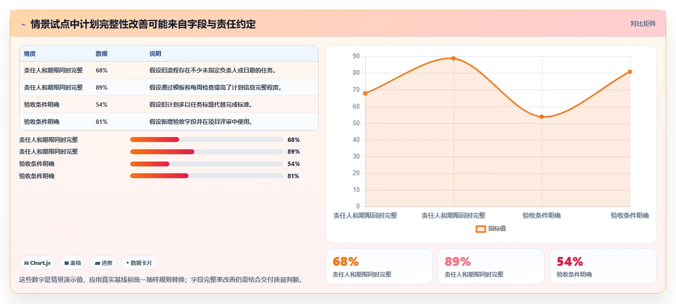Click the orange 68% data card

(379, 266)
